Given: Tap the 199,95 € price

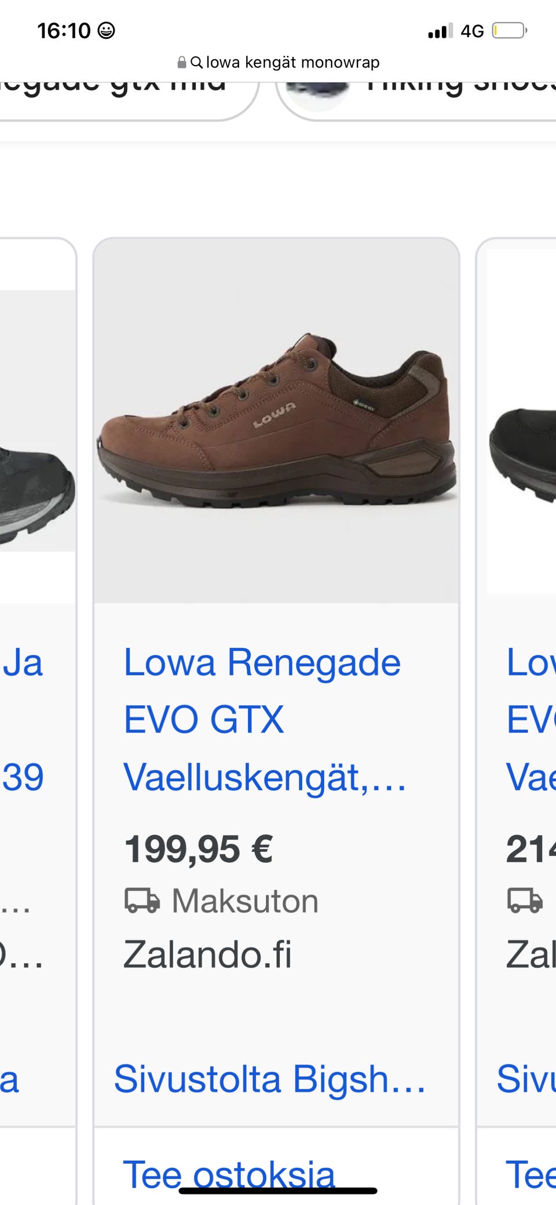Looking at the screenshot, I should [199, 849].
